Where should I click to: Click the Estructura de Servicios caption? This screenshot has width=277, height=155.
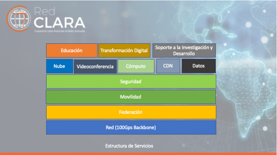click(x=129, y=146)
